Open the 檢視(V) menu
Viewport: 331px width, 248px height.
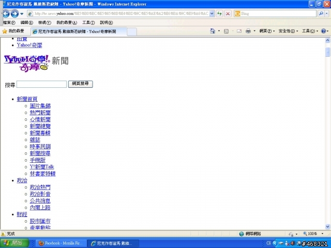point(44,22)
